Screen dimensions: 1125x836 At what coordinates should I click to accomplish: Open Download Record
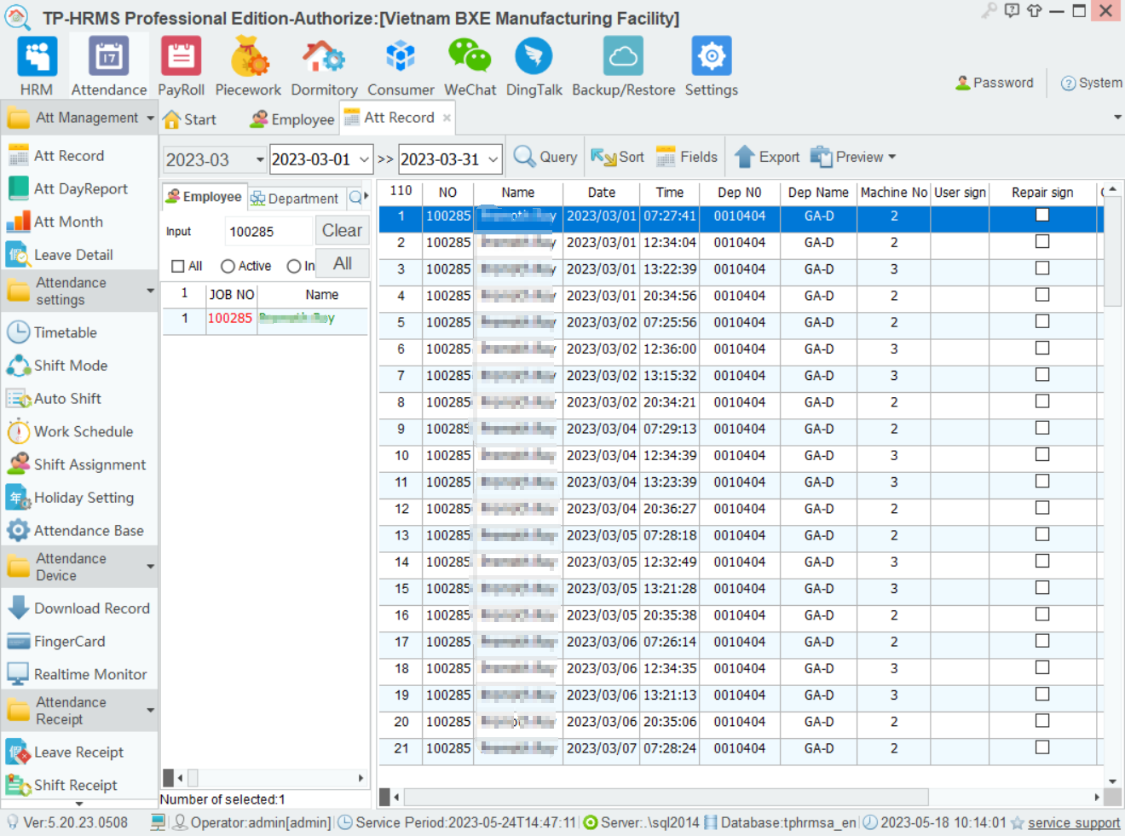point(91,608)
